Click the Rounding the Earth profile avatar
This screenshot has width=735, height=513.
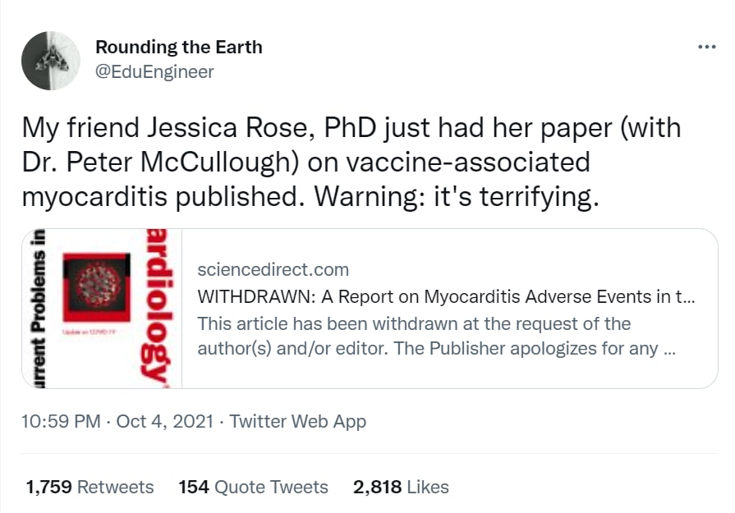(x=51, y=62)
